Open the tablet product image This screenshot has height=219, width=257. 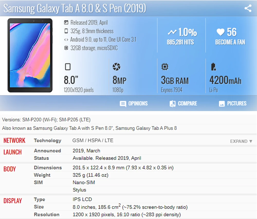pos(30,55)
